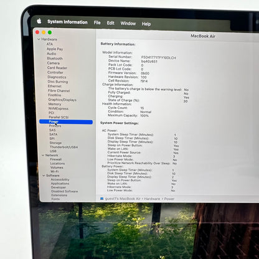The image size is (259, 259).
Task: Open the Window menu
Action: [128, 23]
